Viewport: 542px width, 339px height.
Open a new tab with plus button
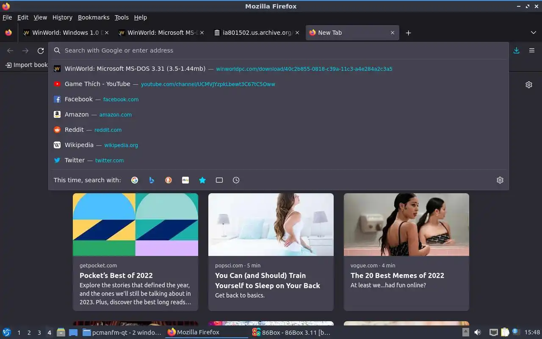tap(408, 33)
